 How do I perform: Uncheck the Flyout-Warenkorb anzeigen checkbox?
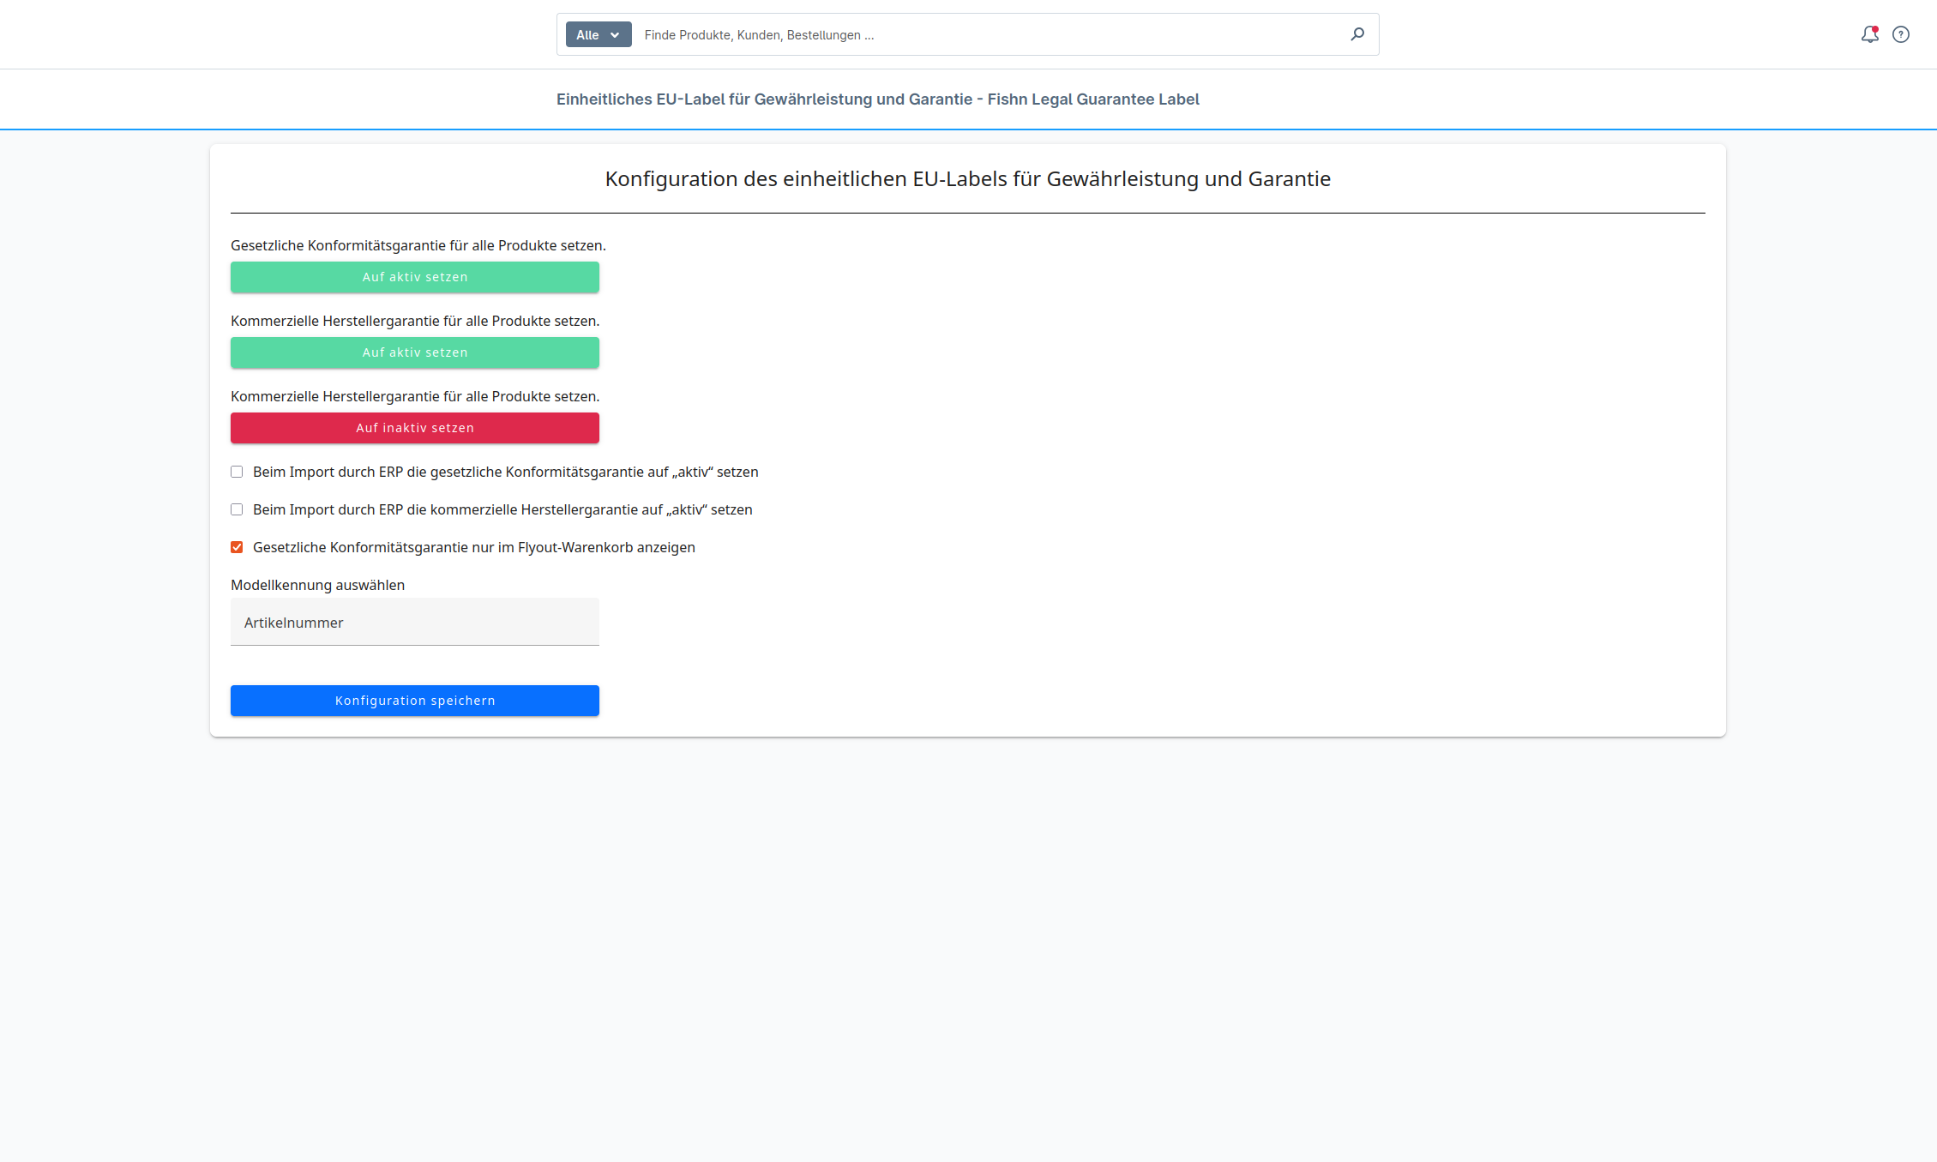coord(237,547)
